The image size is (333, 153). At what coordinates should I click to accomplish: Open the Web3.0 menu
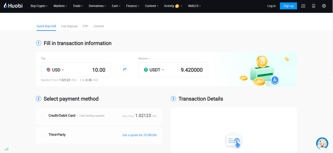tap(194, 6)
